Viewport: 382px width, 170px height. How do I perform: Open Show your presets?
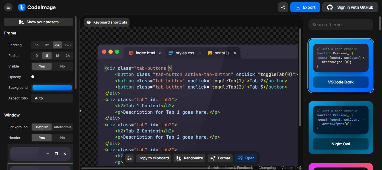pos(39,22)
